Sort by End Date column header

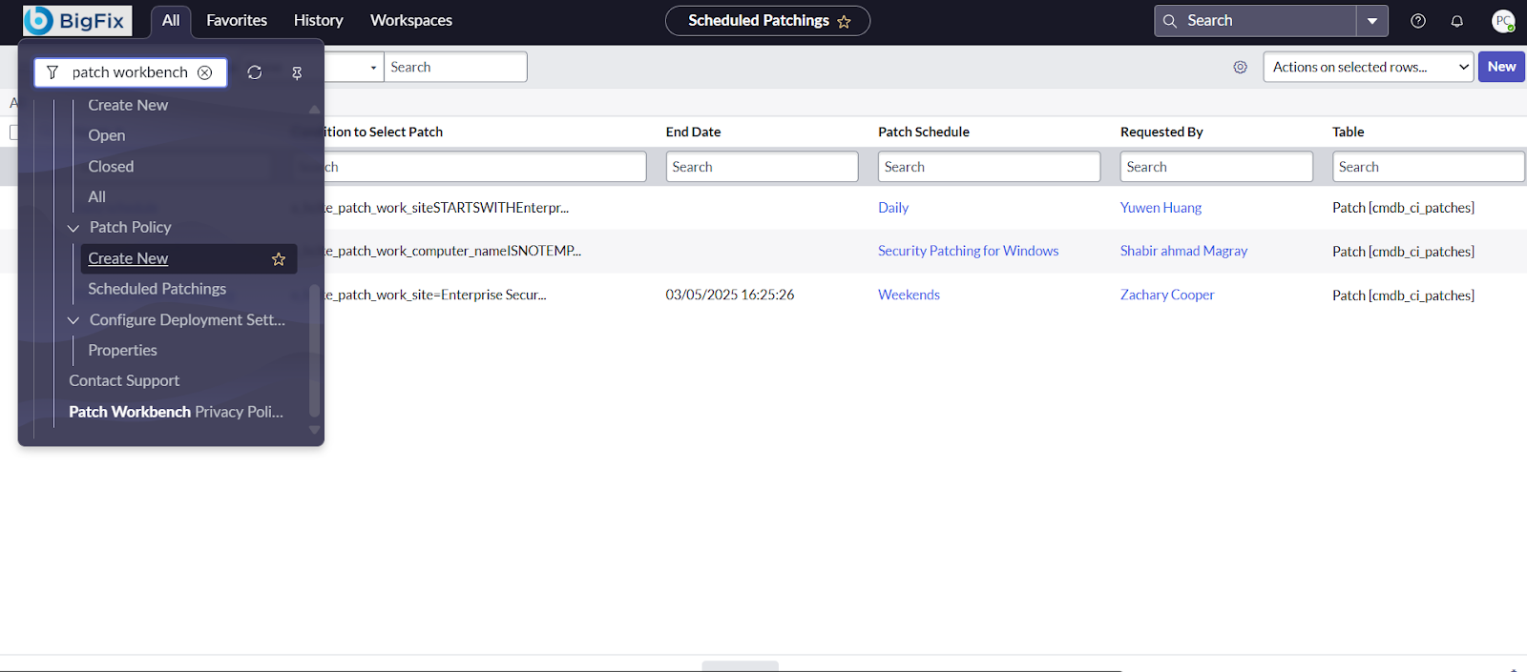coord(693,132)
